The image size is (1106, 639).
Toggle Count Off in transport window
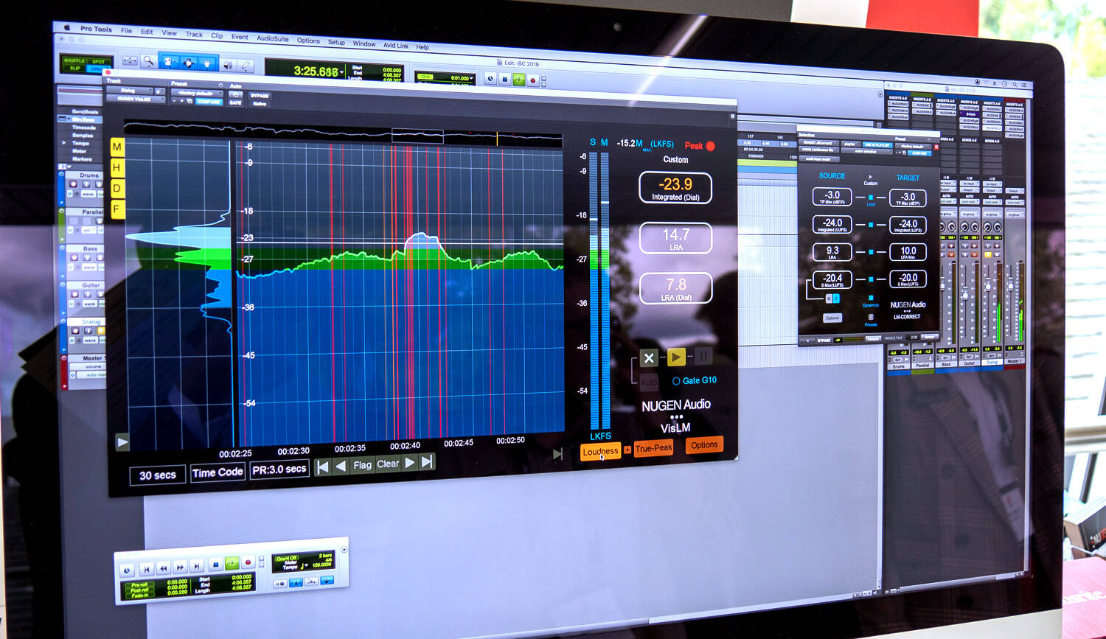pos(287,558)
